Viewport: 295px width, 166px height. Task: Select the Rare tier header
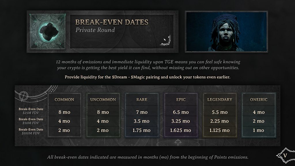pyautogui.click(x=142, y=99)
